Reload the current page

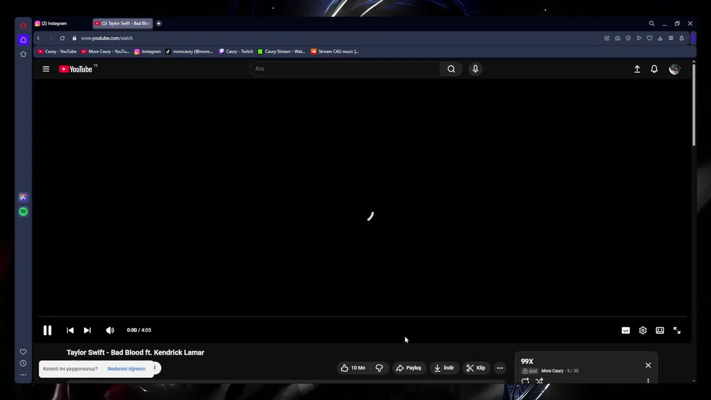[62, 38]
